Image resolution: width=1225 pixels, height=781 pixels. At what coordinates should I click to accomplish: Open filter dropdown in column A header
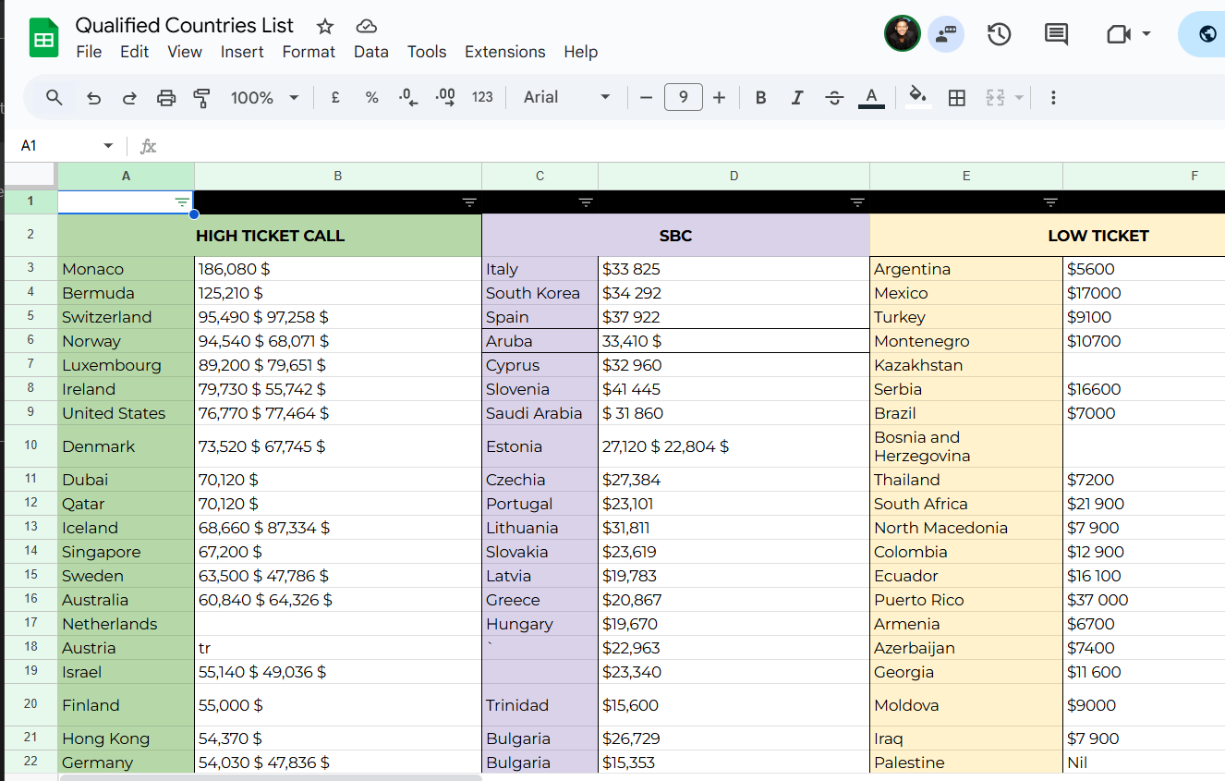tap(182, 202)
